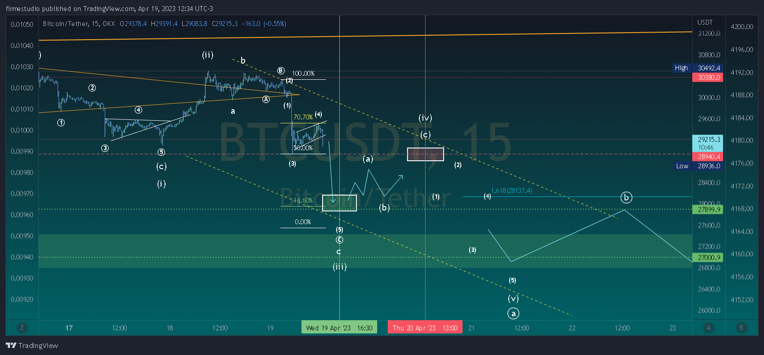Screen dimensions: 764x355
Task: Click the 0.00% fib label
Action: (303, 222)
